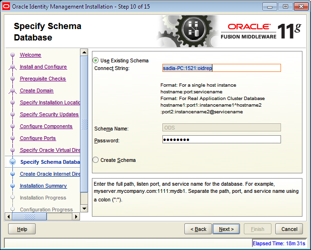The image size is (311, 250).
Task: Select the current Specify Schema Database step
Action: (50, 162)
